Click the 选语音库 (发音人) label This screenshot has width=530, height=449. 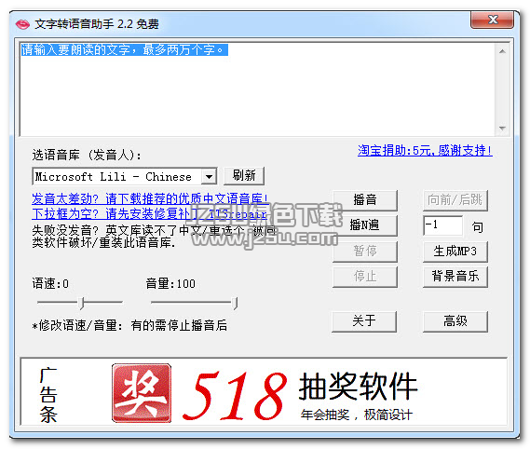point(87,156)
